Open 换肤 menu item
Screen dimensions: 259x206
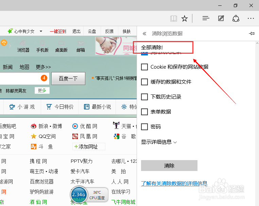[127, 31]
